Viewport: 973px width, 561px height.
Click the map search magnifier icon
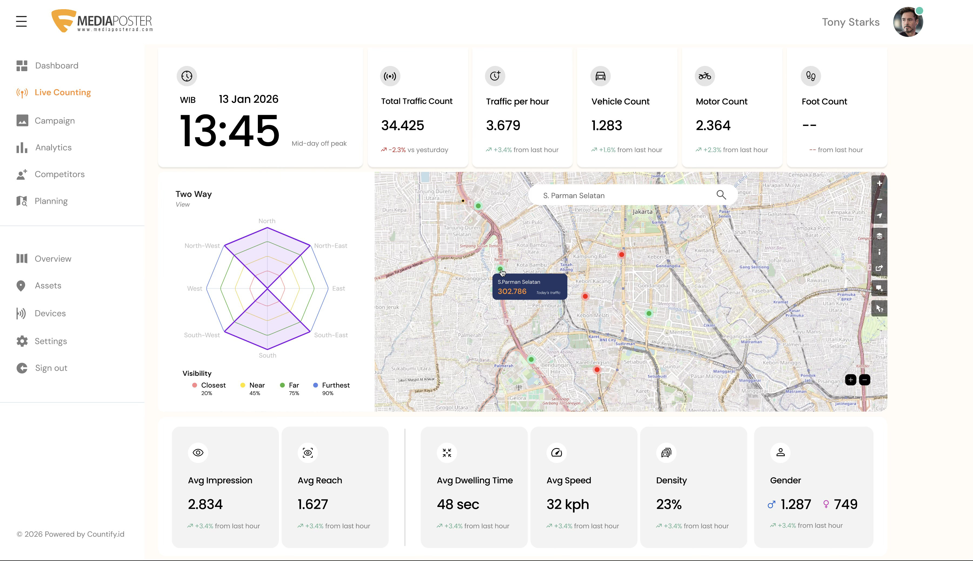tap(721, 195)
